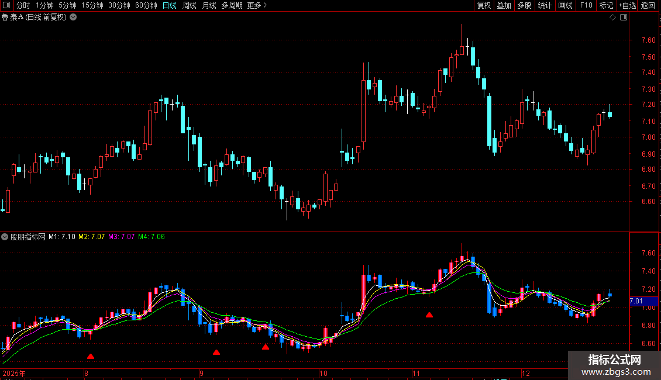This screenshot has width=661, height=380.
Task: Open dropdown next to 鲁泰A title
Action: (x=73, y=18)
